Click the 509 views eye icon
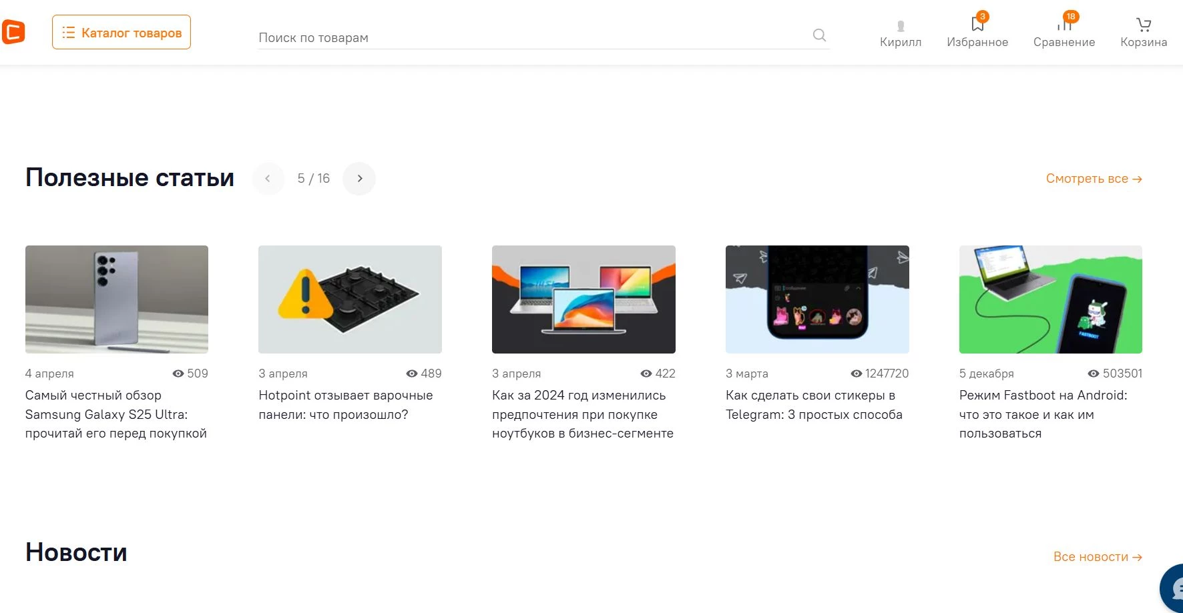Screen dimensions: 1183x613 point(178,374)
